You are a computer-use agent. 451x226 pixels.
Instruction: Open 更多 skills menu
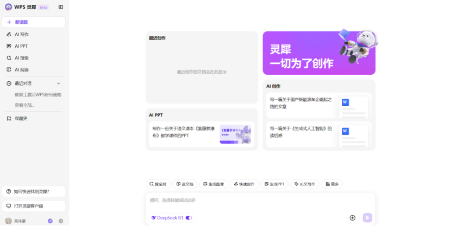pyautogui.click(x=332, y=184)
